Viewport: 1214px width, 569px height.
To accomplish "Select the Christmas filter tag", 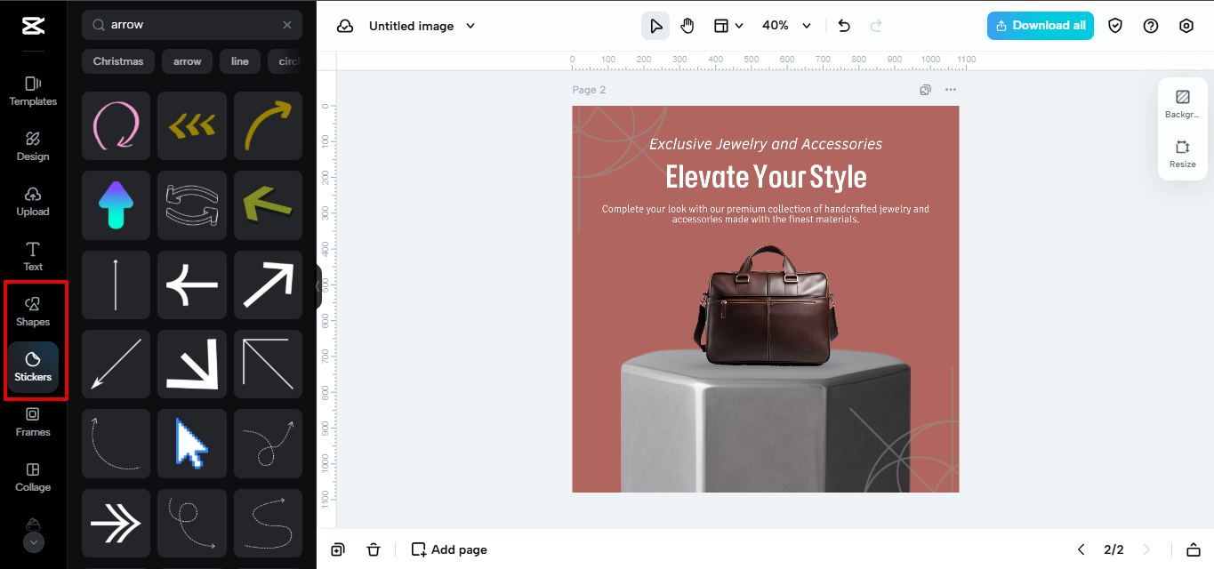I will click(117, 60).
